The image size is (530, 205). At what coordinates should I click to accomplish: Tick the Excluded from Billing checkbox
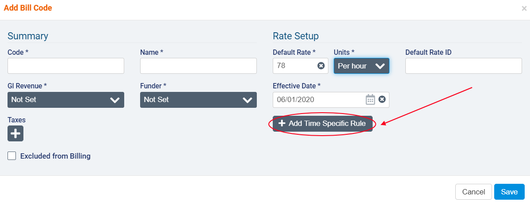[12, 156]
